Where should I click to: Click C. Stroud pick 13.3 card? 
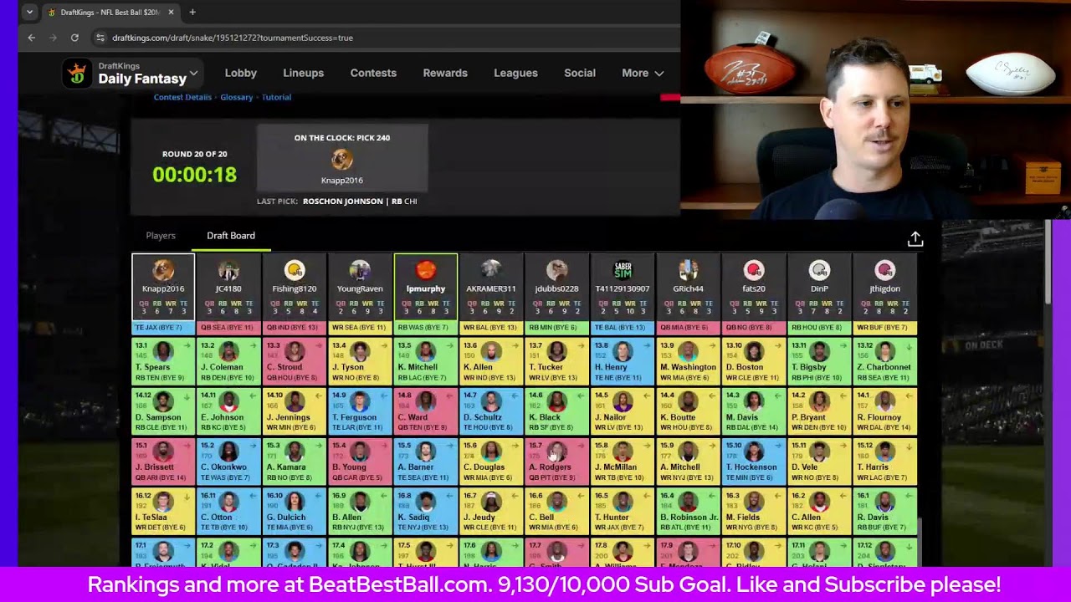pos(294,360)
